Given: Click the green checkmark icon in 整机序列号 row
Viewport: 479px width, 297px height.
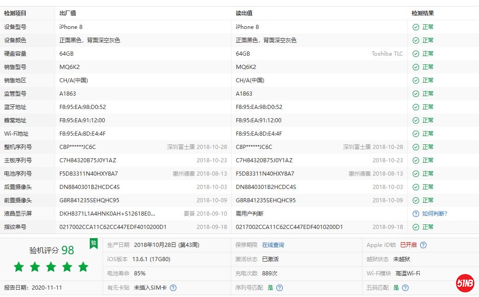Looking at the screenshot, I should pyautogui.click(x=416, y=147).
